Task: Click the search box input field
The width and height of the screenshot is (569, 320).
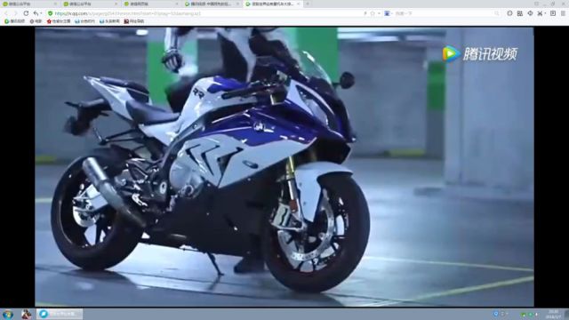Action: click(443, 13)
